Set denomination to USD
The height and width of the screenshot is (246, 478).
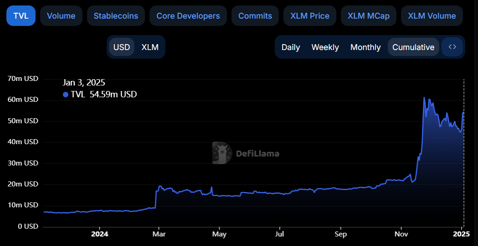122,47
